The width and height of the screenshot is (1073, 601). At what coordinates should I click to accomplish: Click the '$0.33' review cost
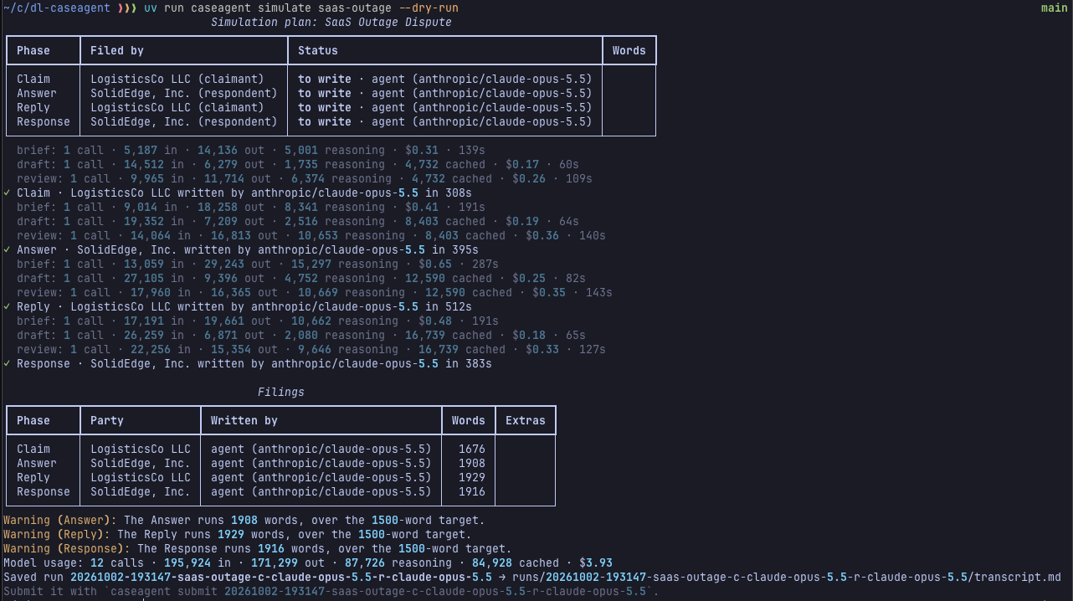pyautogui.click(x=542, y=349)
